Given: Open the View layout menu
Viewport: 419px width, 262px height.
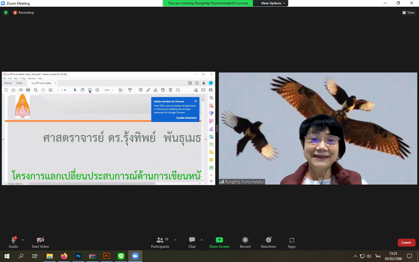Looking at the screenshot, I should click(x=409, y=13).
